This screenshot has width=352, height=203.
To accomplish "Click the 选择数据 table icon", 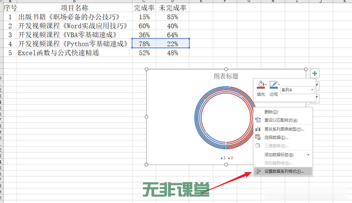I will pos(258,137).
